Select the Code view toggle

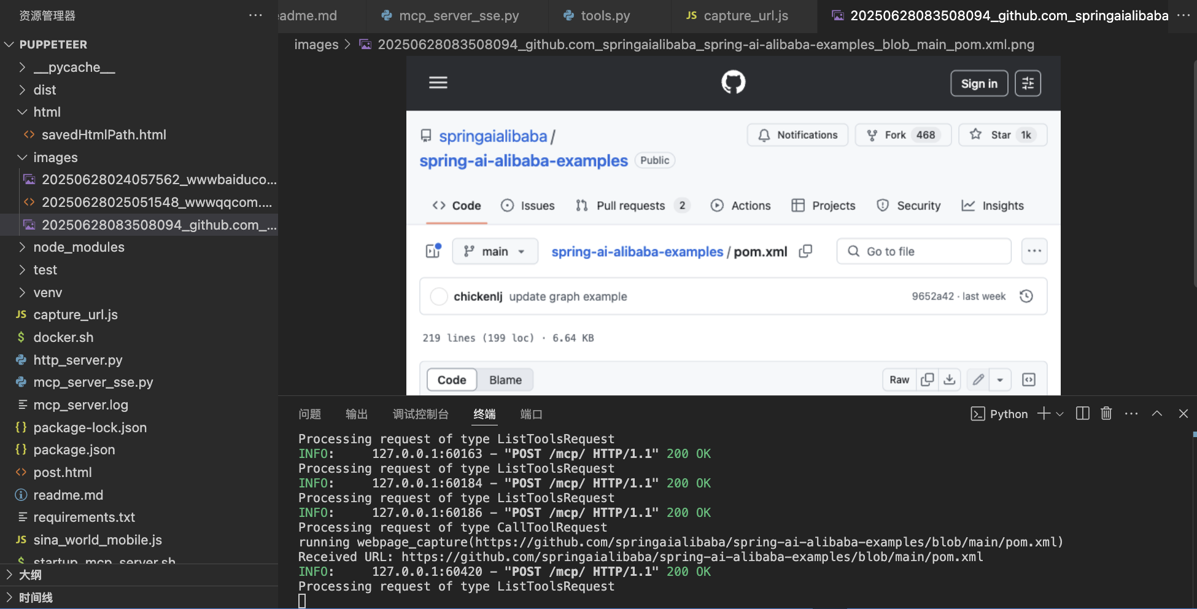[x=452, y=380]
